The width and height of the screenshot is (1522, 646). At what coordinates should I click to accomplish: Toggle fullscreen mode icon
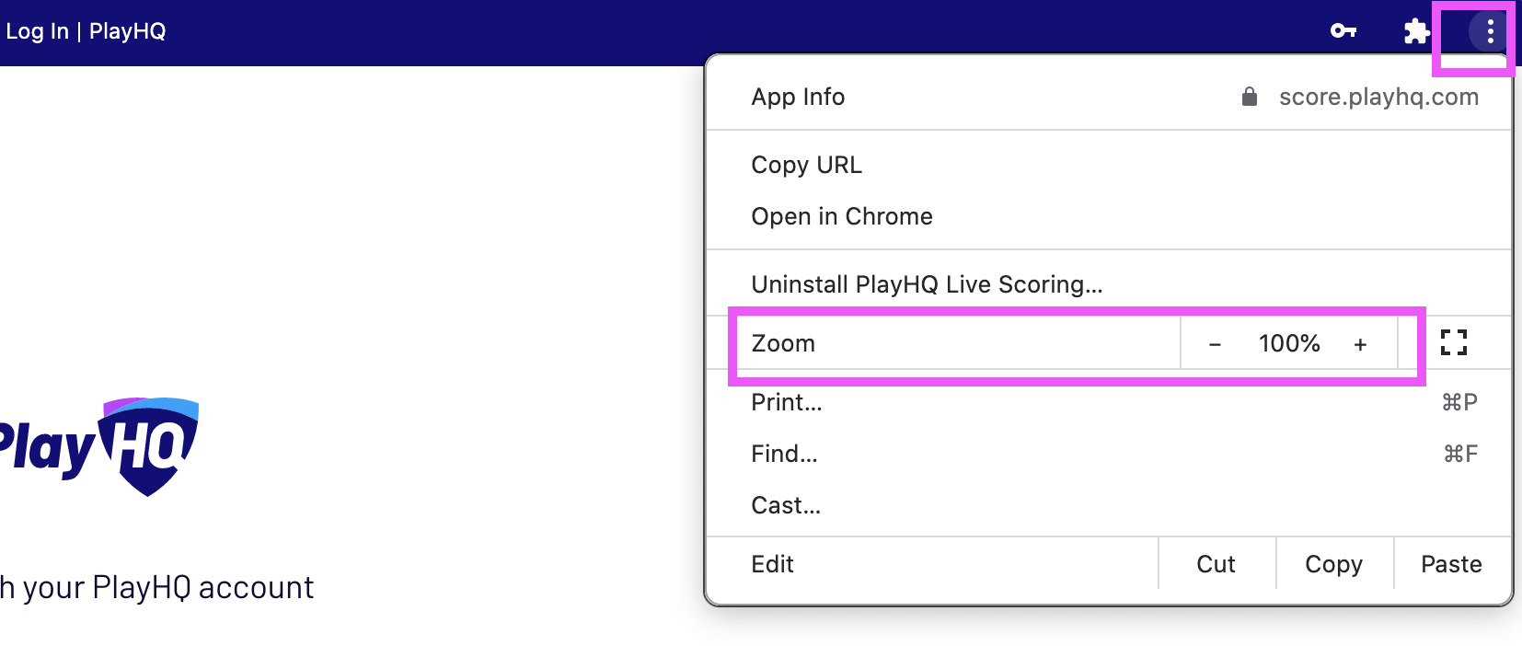(1454, 343)
